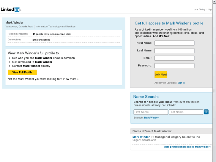Click the 'Get full access to Mark Winder's profile' heading
216x162 pixels.
(x=169, y=23)
